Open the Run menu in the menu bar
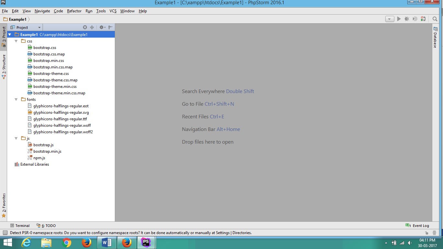This screenshot has height=249, width=443. click(89, 11)
